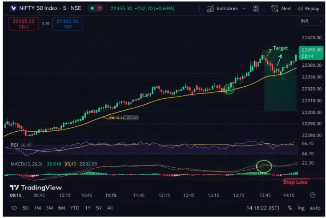This screenshot has height=218, width=326.
Task: Click the green market status dot
Action: click(92, 8)
